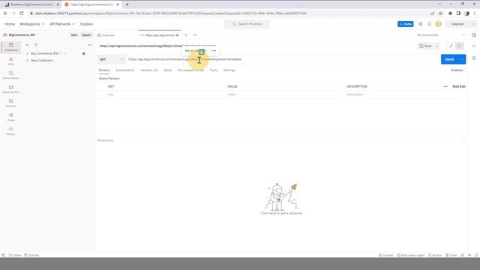Open the Environments sidebar panel
The width and height of the screenshot is (480, 270).
click(x=10, y=75)
